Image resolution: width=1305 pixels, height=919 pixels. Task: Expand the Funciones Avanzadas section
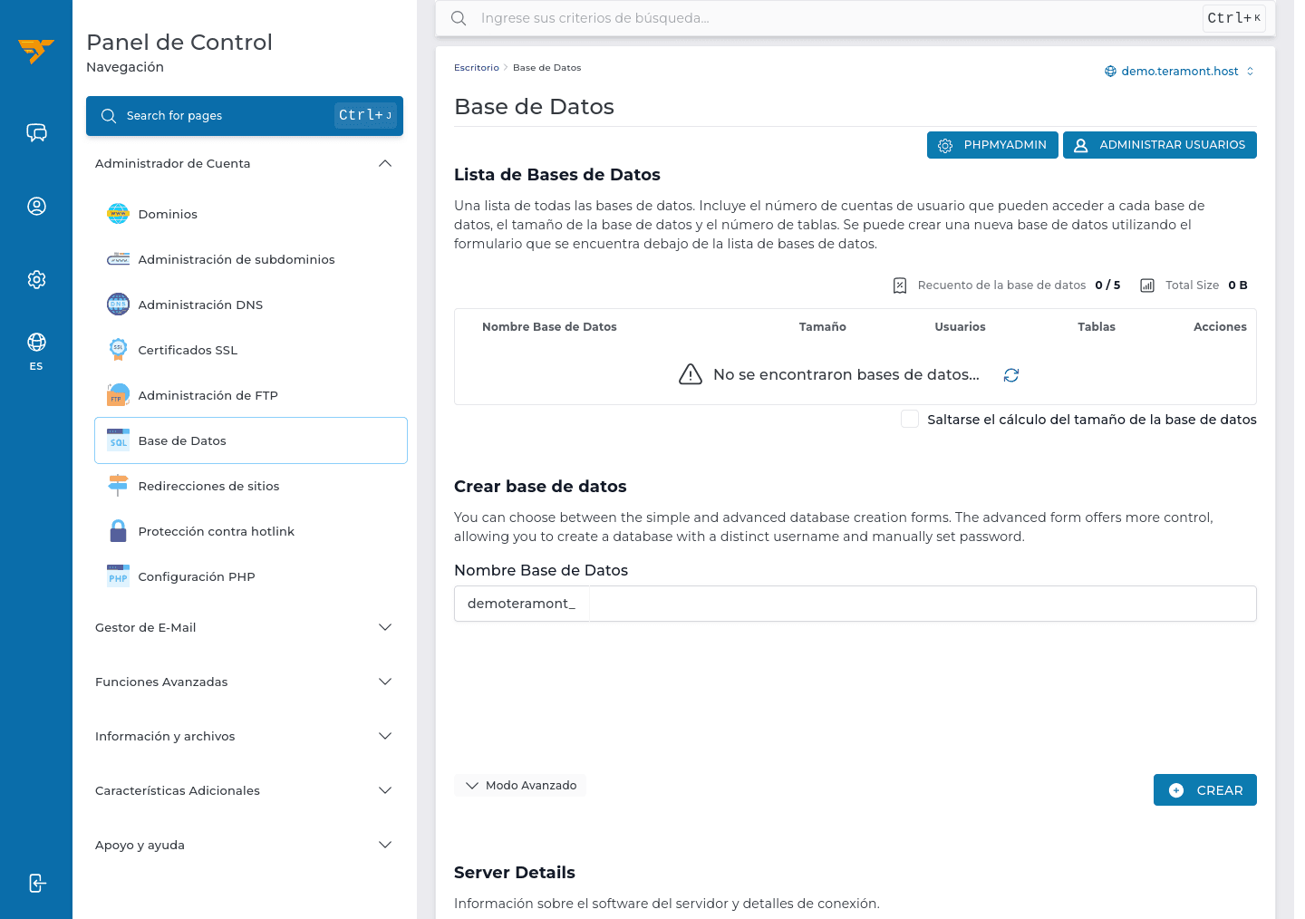tap(245, 682)
